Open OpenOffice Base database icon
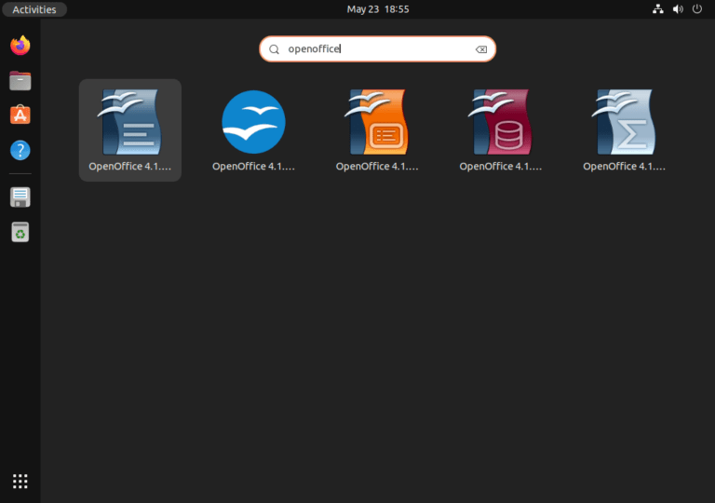 point(501,124)
